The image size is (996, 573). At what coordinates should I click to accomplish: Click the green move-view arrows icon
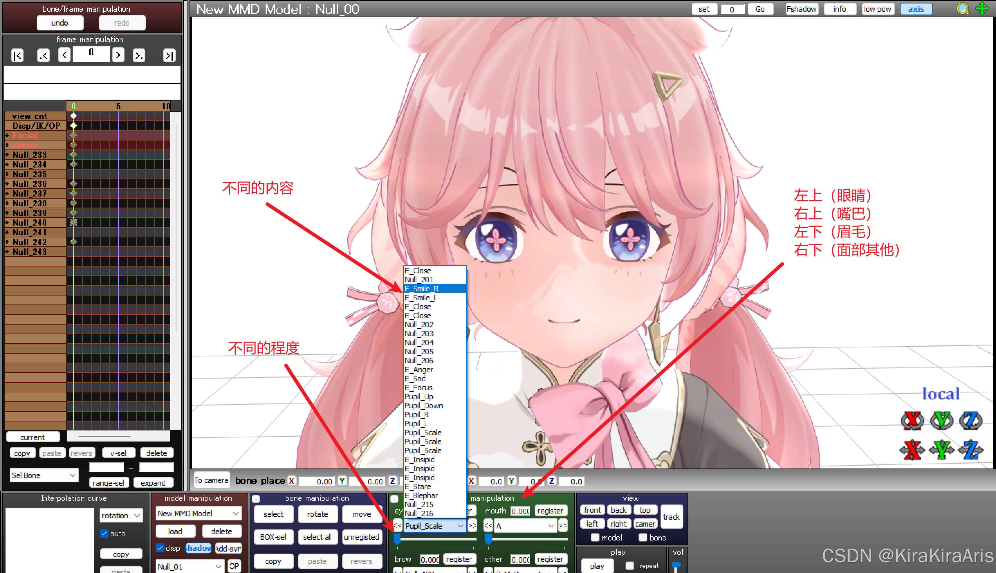coord(982,9)
